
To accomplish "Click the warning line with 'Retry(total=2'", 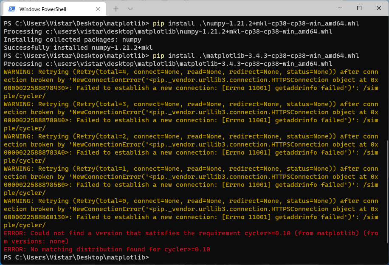I will click(191, 136).
